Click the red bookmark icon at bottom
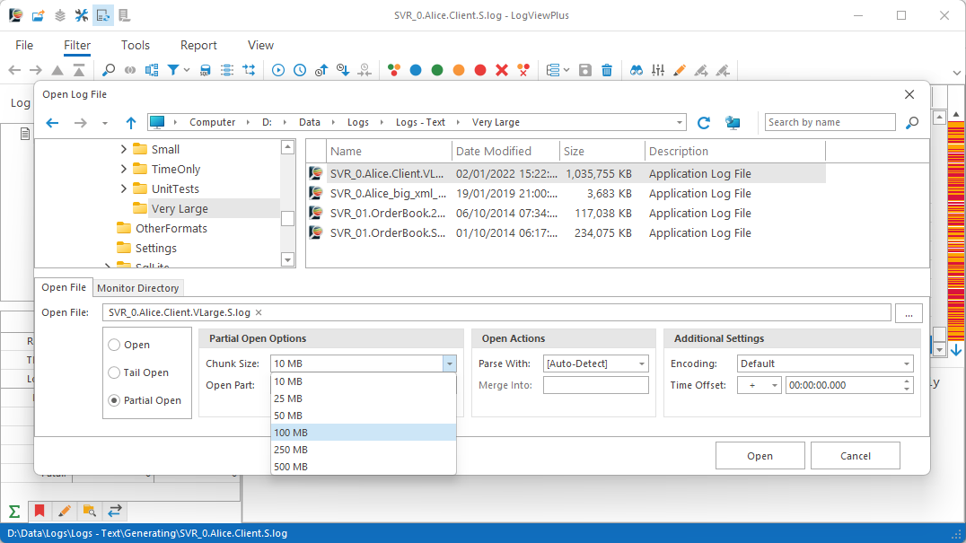The height and width of the screenshot is (543, 966). coord(40,511)
